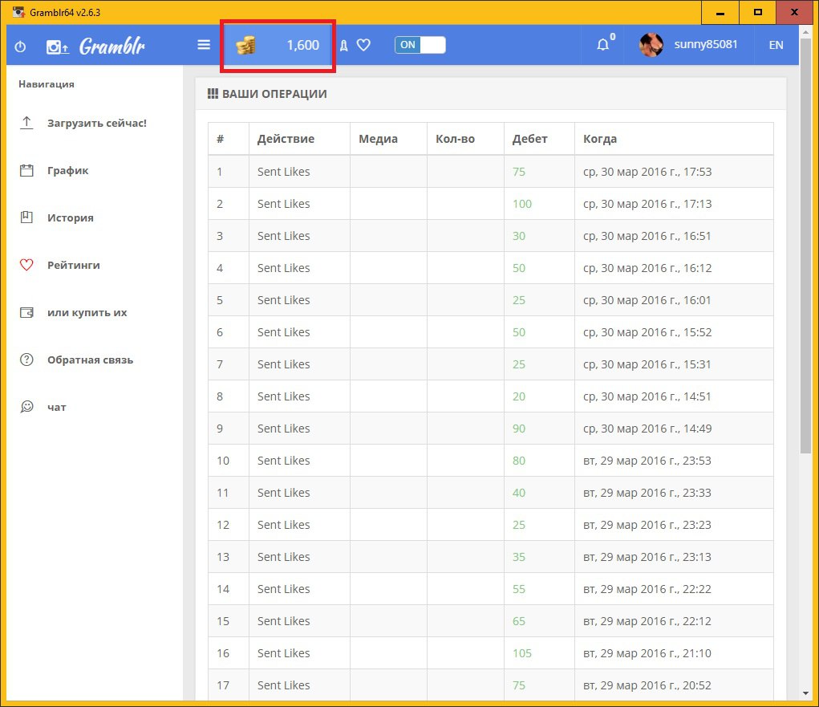Click the sunny85081 profile avatar

point(651,45)
